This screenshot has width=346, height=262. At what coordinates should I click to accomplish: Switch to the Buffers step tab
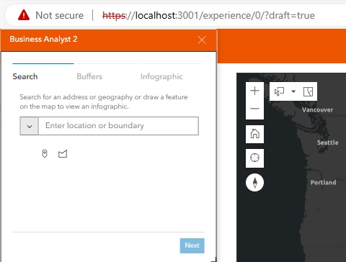click(x=89, y=76)
